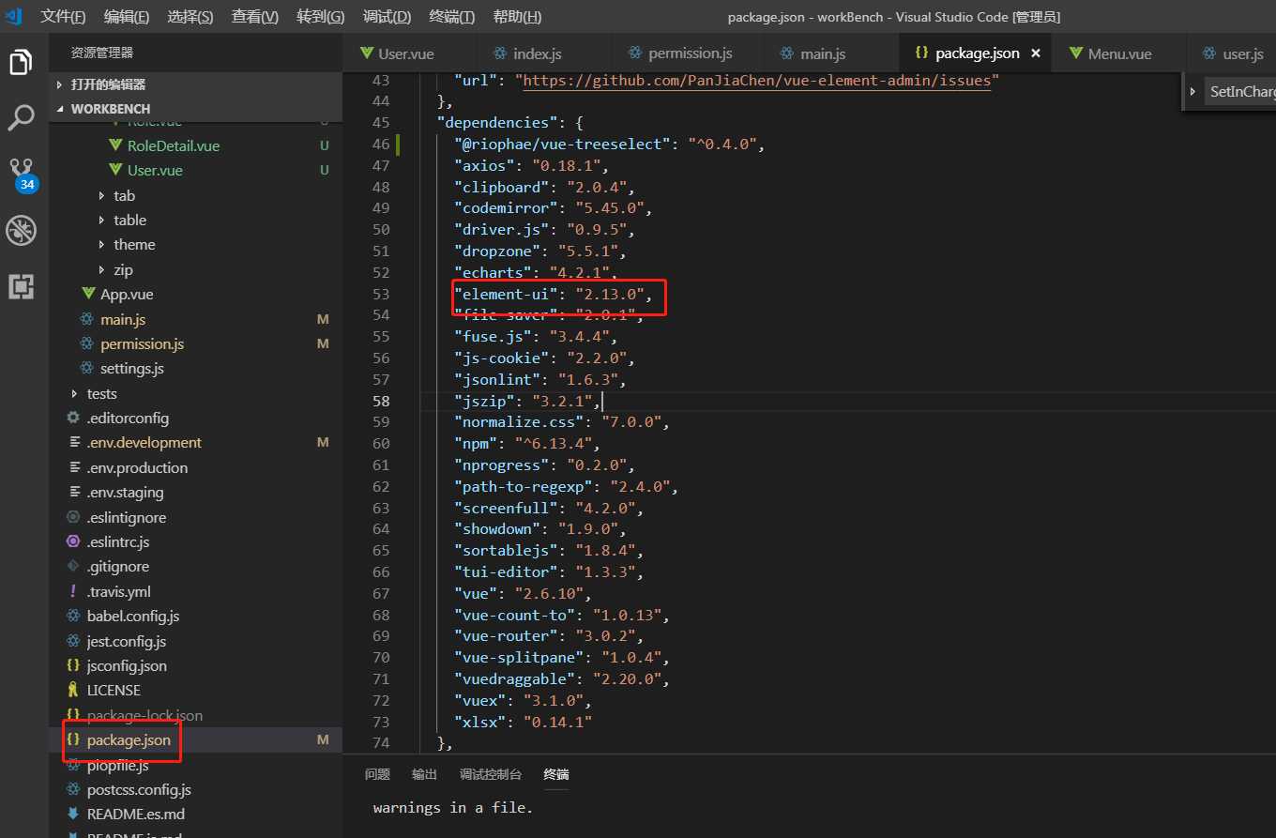Open the Search view icon
This screenshot has height=838, width=1276.
[21, 118]
